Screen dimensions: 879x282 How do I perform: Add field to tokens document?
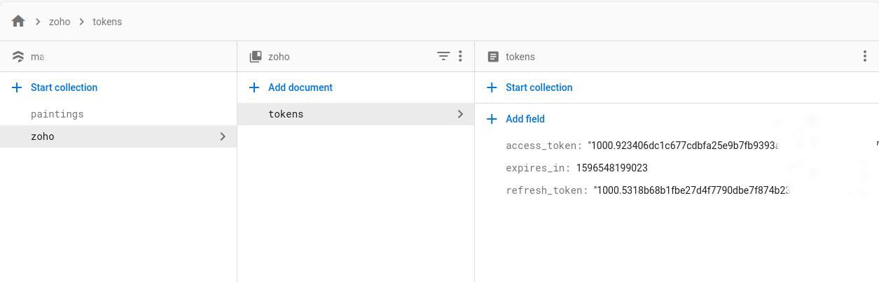point(525,119)
